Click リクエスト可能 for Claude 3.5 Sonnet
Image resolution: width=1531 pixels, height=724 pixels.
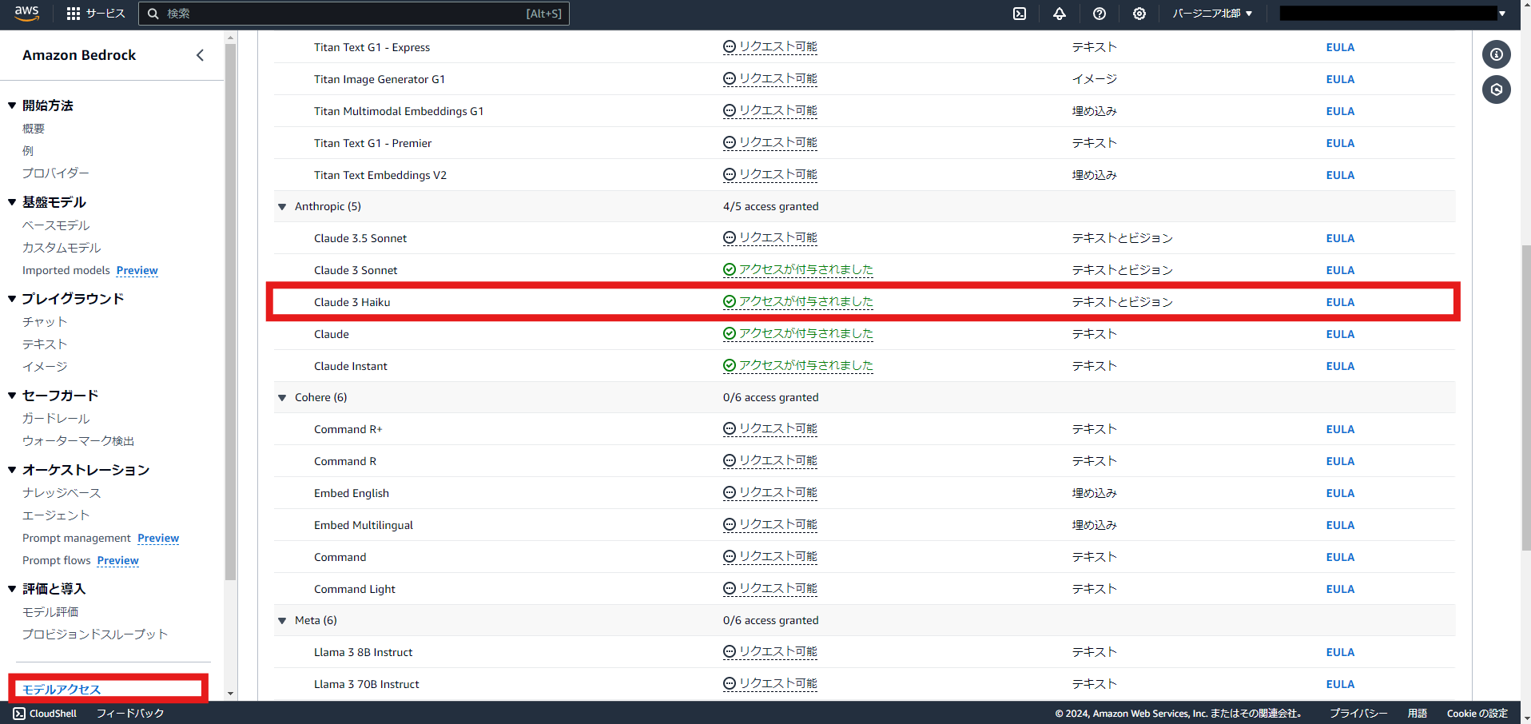pos(778,238)
